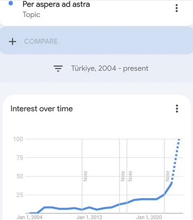
Task: Open the second Note marker after 2016
Action: 130,176
